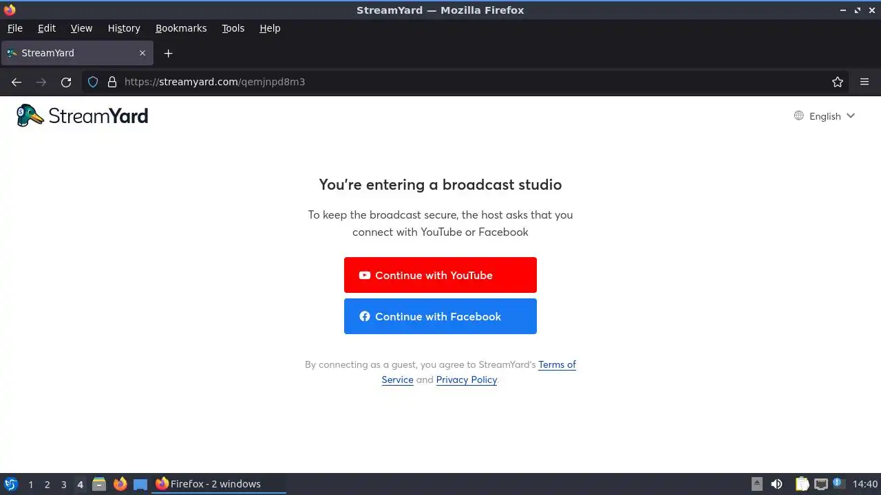Open the File menu
Screen dimensions: 881x495
[x=14, y=28]
